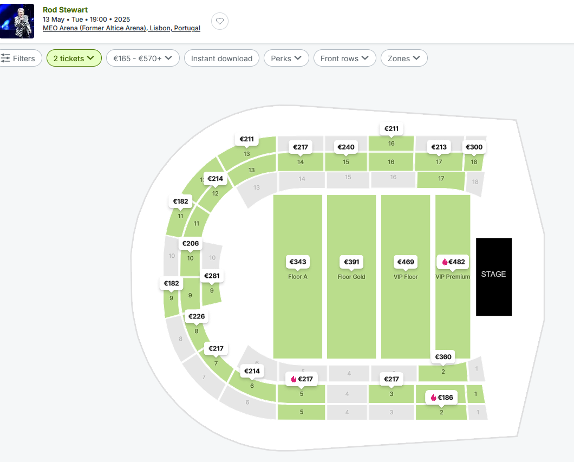Screen dimensions: 574x462
Task: Click the Rod Stewart event thumbnail
Action: click(17, 21)
